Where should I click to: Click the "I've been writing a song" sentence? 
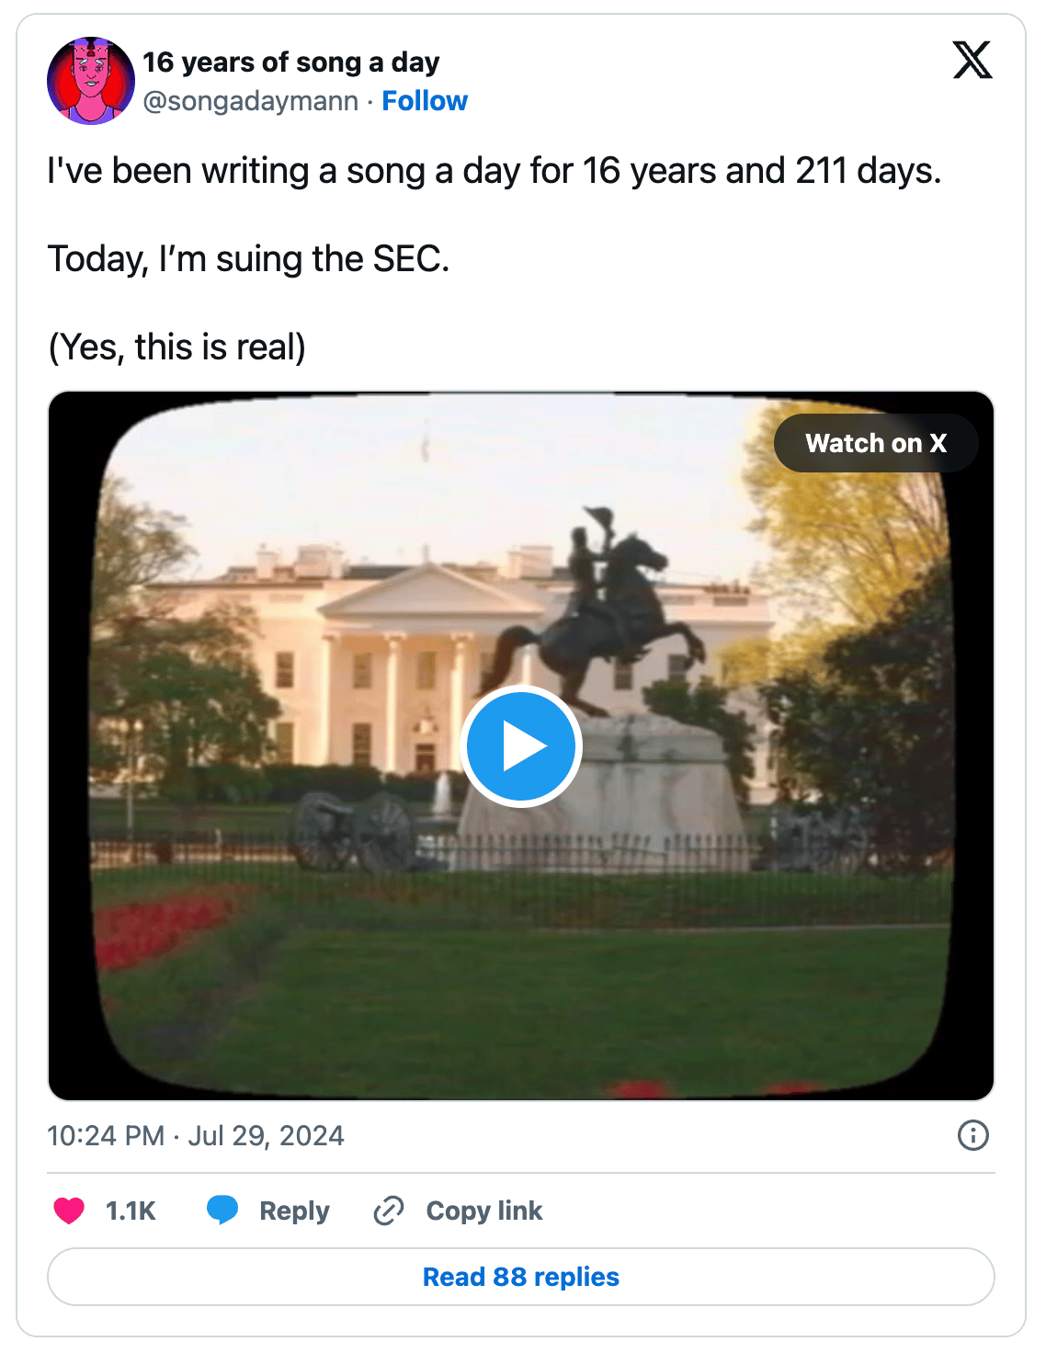[494, 171]
